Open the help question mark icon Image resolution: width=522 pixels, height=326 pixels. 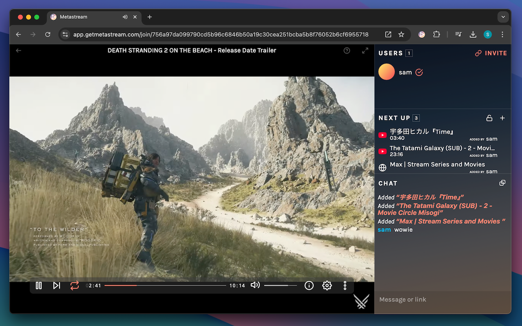347,51
